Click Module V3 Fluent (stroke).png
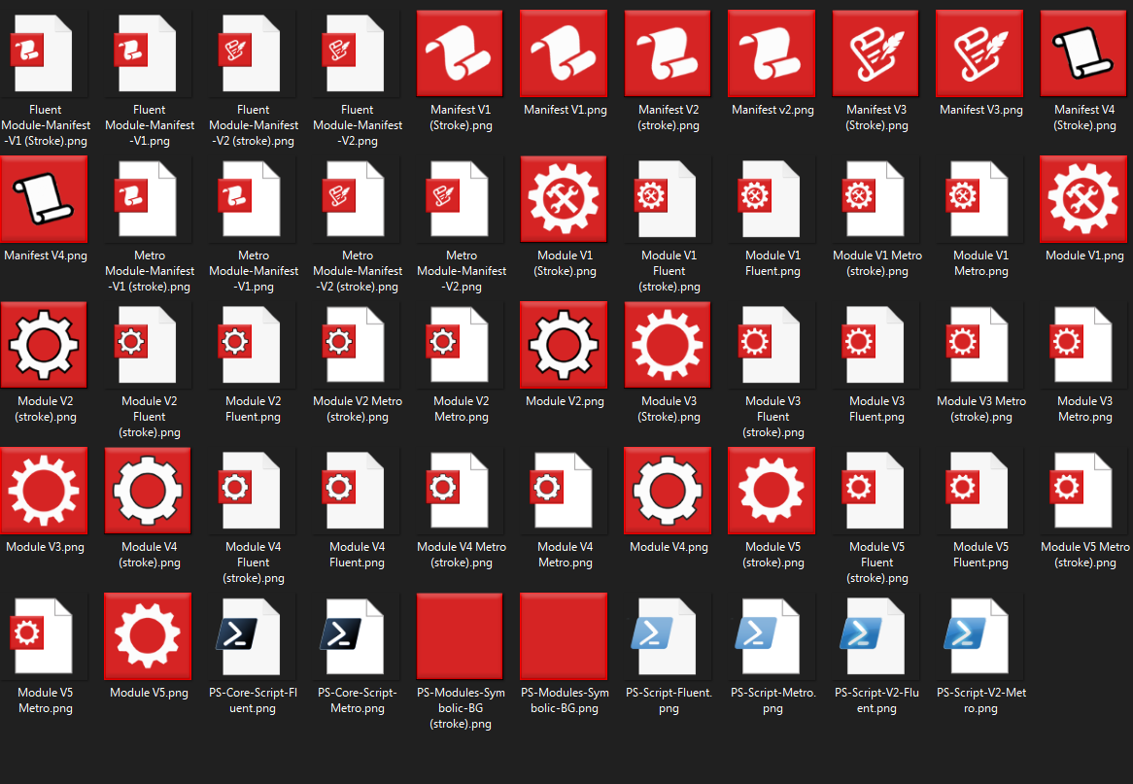 (x=772, y=344)
